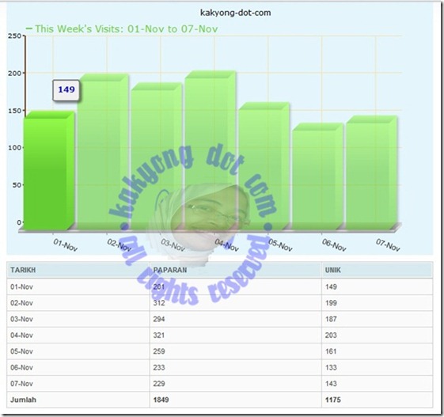
Task: Click the 01-Nov x-axis label
Action: point(66,245)
